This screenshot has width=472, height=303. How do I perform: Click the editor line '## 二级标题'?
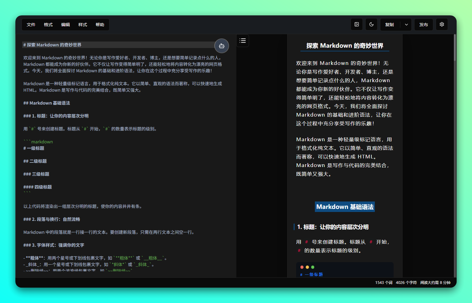coord(35,161)
